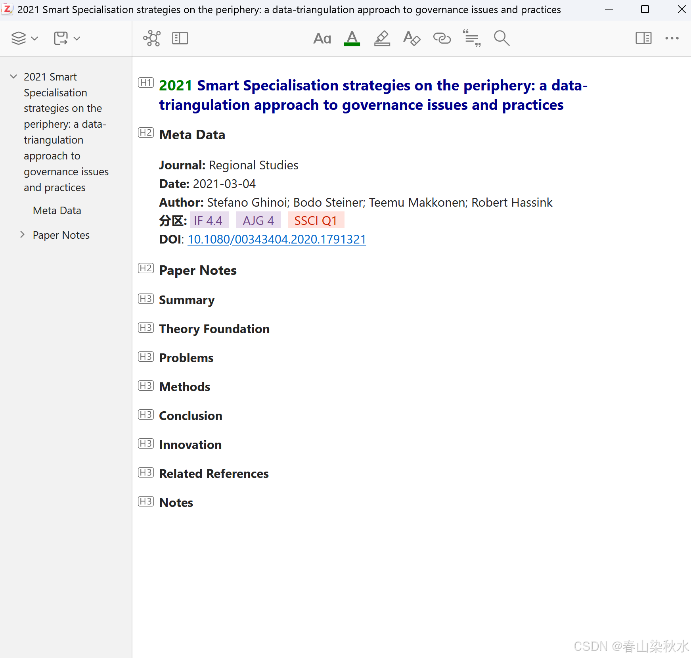This screenshot has height=658, width=691.
Task: Select Meta Data in the outline sidebar
Action: 57,210
